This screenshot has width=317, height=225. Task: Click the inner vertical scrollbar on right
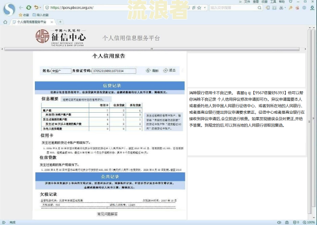tap(310, 121)
